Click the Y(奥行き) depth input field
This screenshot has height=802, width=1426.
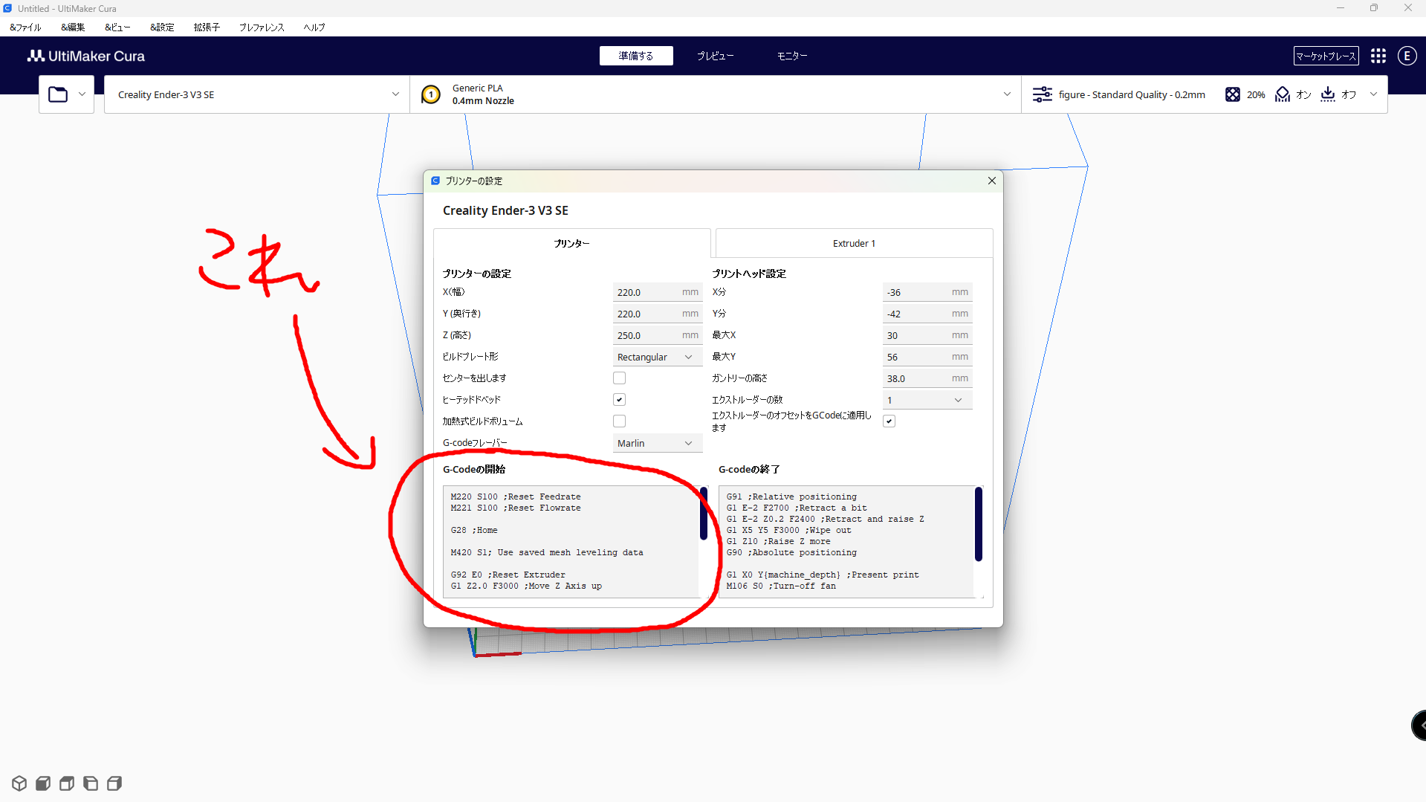[657, 314]
